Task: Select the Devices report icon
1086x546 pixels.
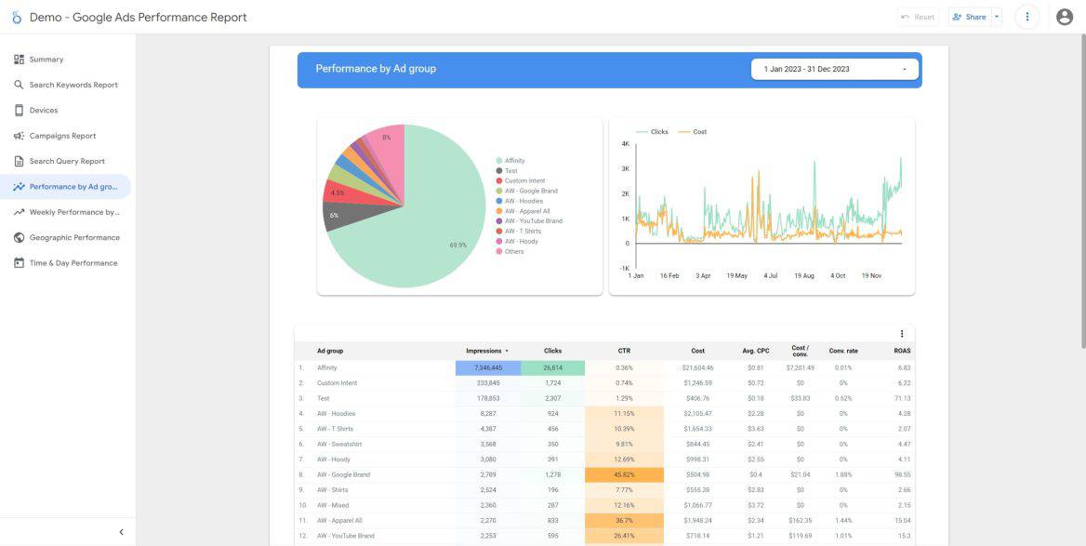Action: point(18,110)
